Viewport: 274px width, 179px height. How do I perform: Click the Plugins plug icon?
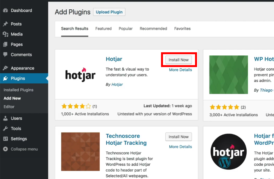[5, 78]
